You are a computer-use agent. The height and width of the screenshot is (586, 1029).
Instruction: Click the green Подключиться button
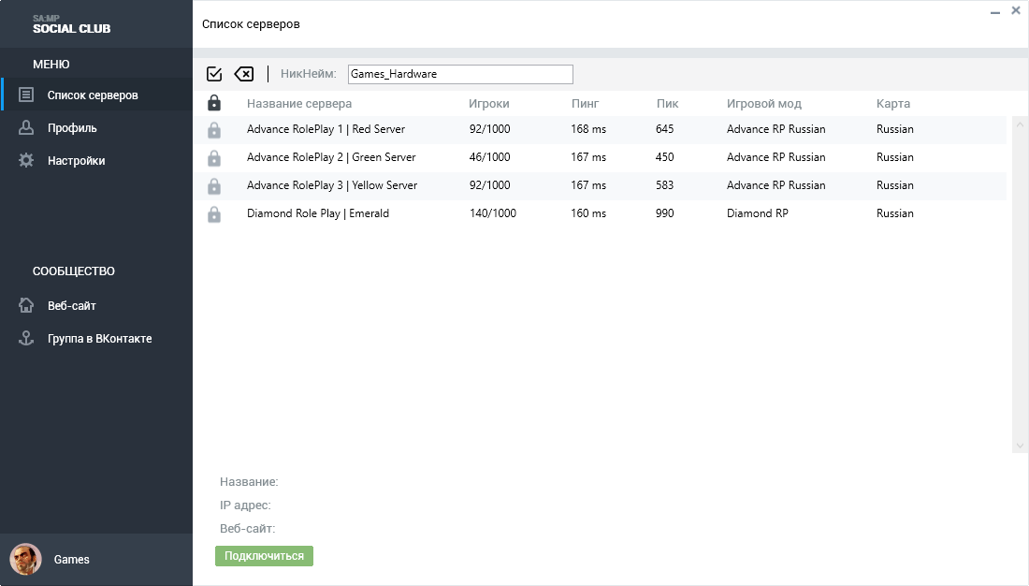tap(265, 556)
